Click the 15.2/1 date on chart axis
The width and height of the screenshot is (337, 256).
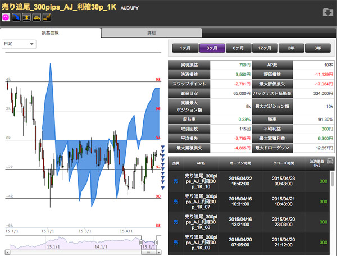pos(48,231)
